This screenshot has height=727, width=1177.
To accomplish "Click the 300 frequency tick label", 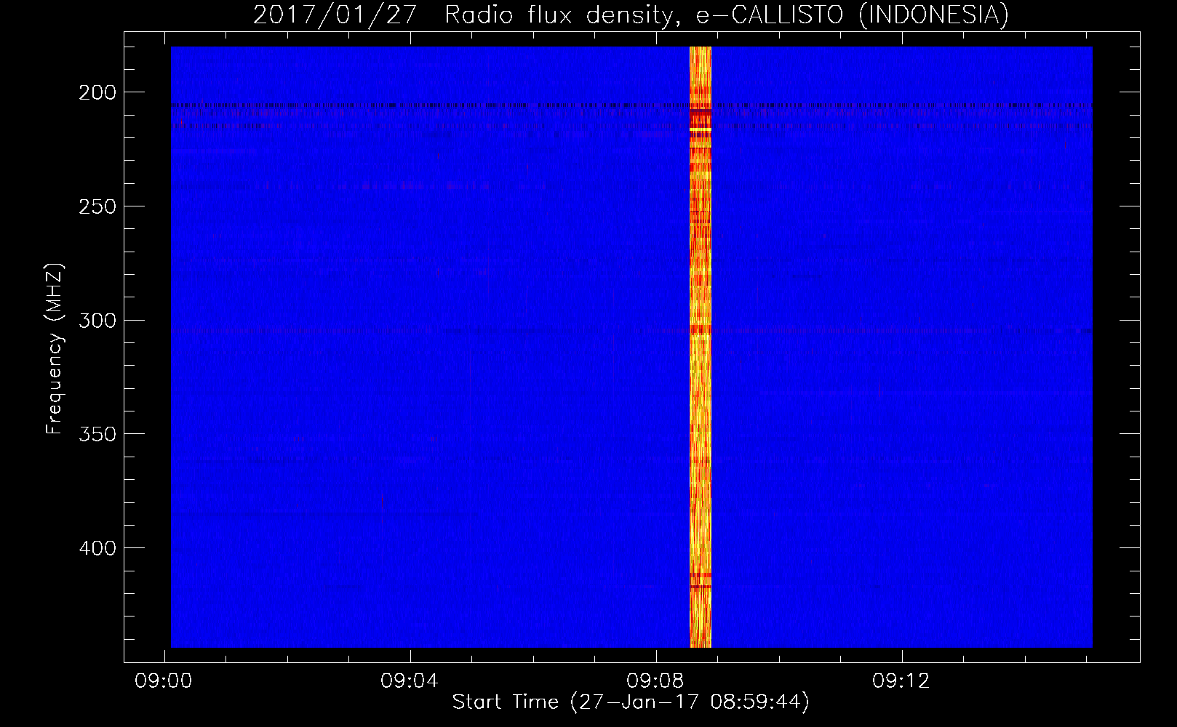I will [97, 321].
